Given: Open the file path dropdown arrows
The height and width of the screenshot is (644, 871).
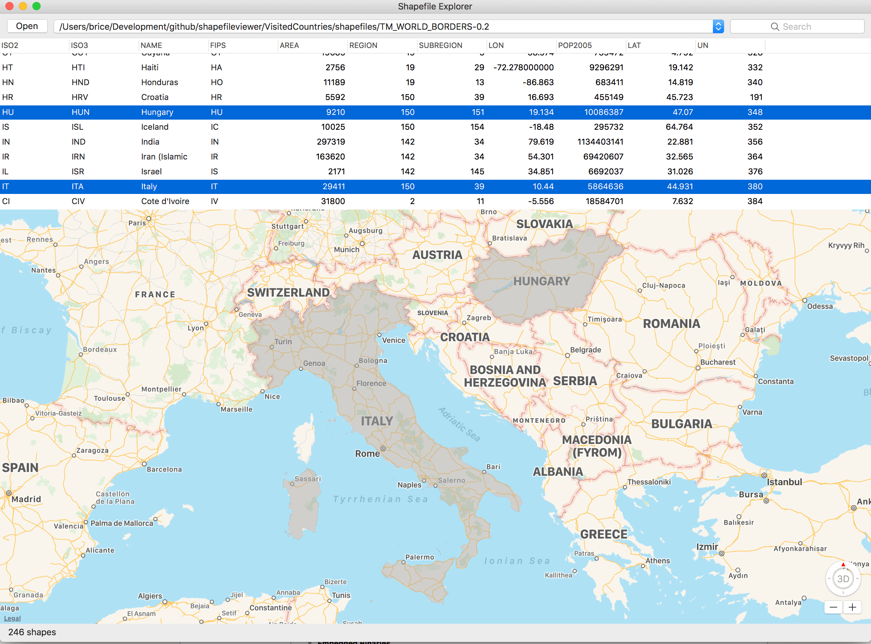Looking at the screenshot, I should pos(718,26).
